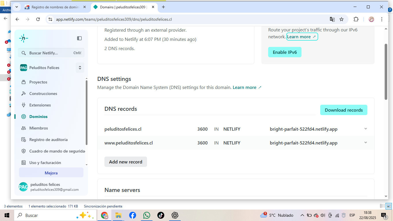Viewport: 393px width, 221px height.
Task: Click the Mejora upgrade button
Action: coord(51,173)
